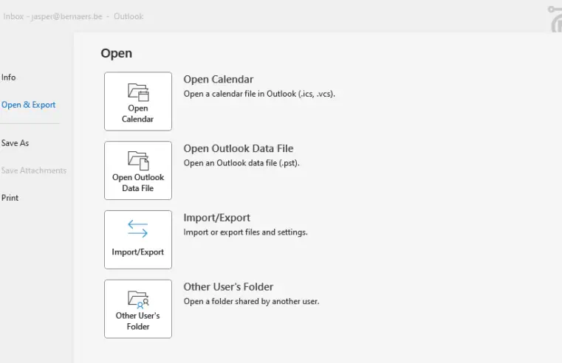Click the 'Open' page title
The image size is (562, 363).
pos(117,53)
